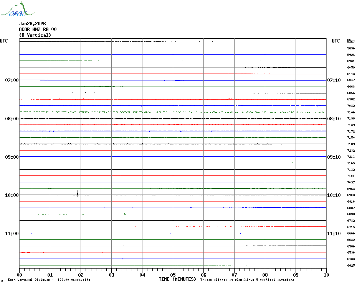Click the minute 08 axis label
Image resolution: width=357 pixels, height=285 pixels.
(265, 275)
